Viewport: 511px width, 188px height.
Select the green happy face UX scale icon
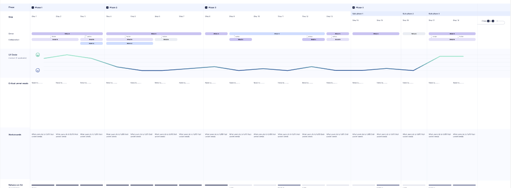click(38, 55)
